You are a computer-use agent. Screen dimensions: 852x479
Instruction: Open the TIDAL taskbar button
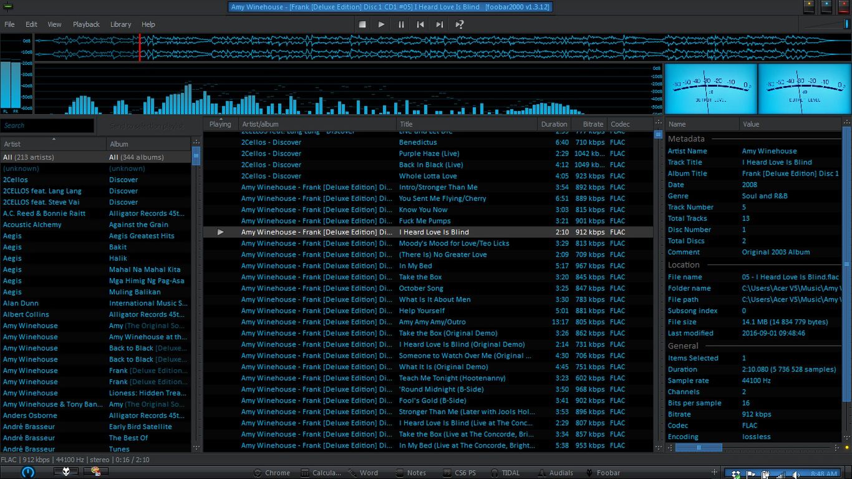click(505, 473)
